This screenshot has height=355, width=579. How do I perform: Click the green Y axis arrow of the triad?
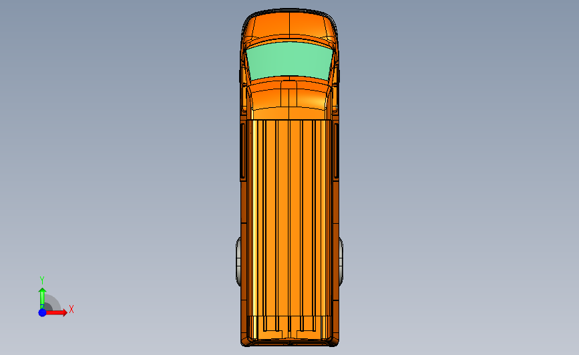pyautogui.click(x=42, y=298)
